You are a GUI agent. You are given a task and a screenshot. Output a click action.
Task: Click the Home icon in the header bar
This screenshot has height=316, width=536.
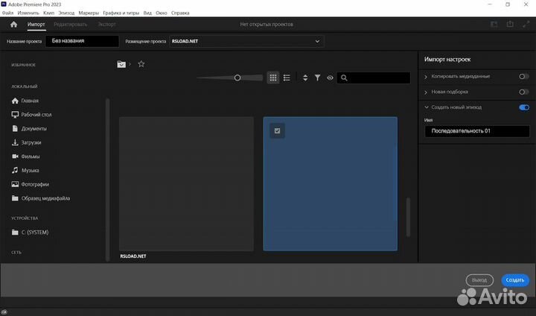click(13, 25)
